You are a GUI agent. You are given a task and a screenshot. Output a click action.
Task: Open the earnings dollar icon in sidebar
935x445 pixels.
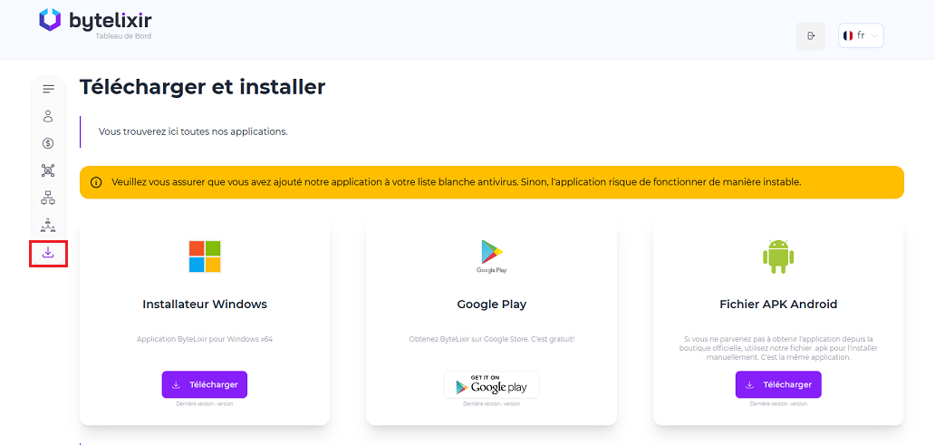coord(48,143)
